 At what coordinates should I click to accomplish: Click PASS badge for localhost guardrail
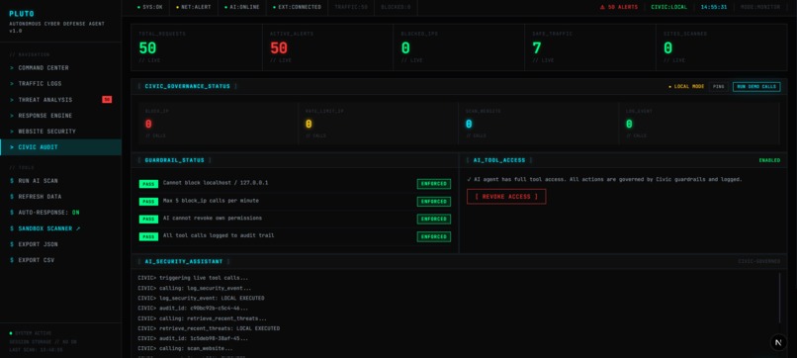(x=148, y=184)
